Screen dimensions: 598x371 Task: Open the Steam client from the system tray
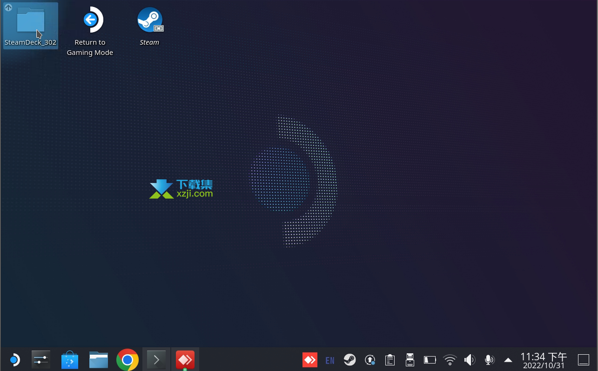click(x=350, y=360)
